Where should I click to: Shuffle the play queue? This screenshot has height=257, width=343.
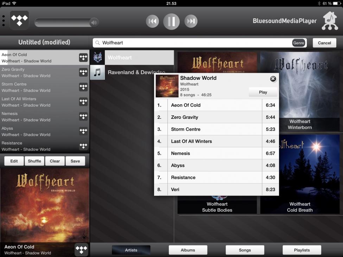tap(34, 161)
